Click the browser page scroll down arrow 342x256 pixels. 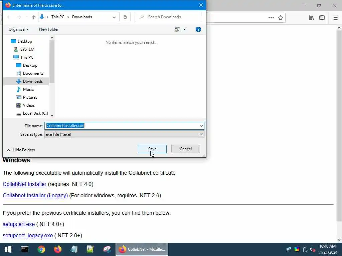point(339,240)
